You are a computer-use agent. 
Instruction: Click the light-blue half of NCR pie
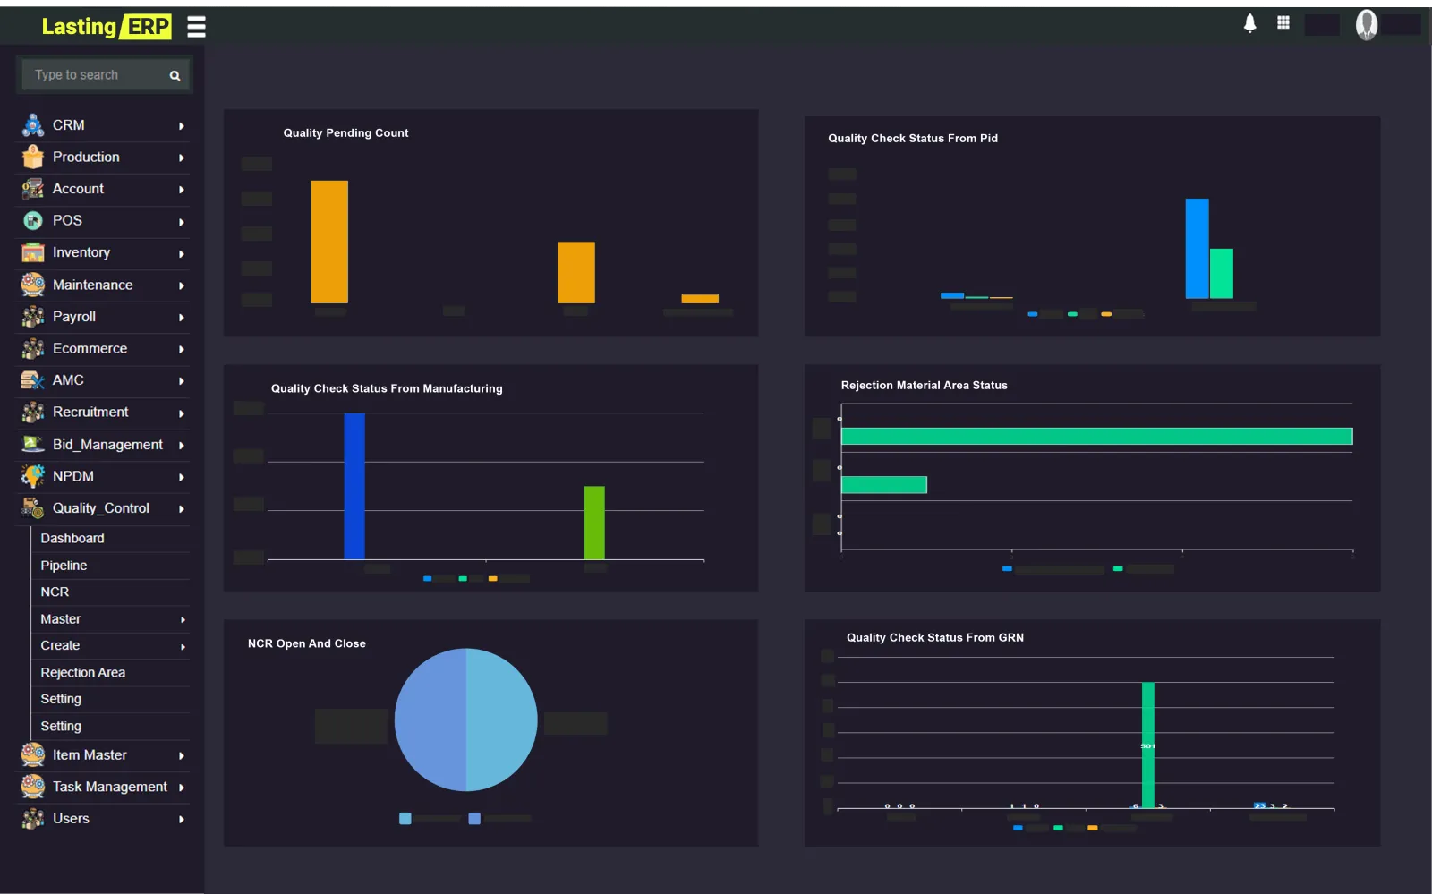pyautogui.click(x=501, y=719)
